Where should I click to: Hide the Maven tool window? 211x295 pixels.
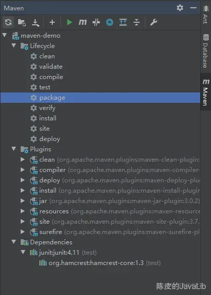(x=193, y=8)
